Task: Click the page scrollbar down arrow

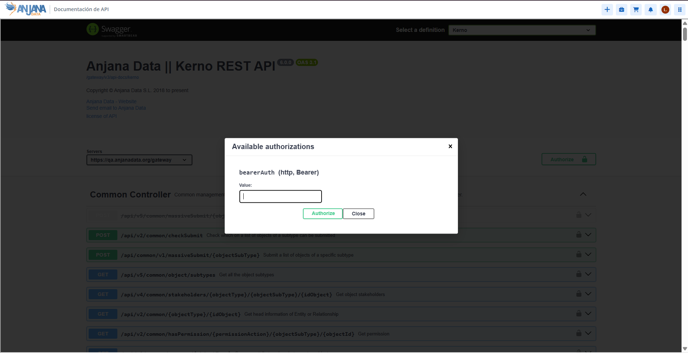Action: (685, 349)
